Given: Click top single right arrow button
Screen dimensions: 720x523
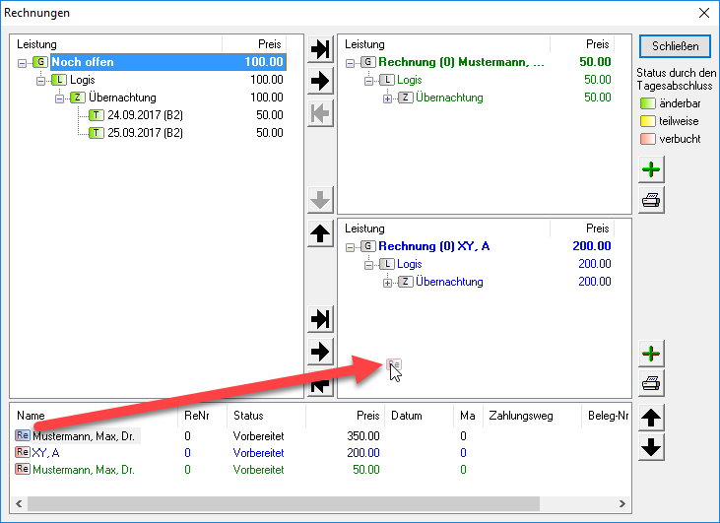Looking at the screenshot, I should [x=320, y=81].
